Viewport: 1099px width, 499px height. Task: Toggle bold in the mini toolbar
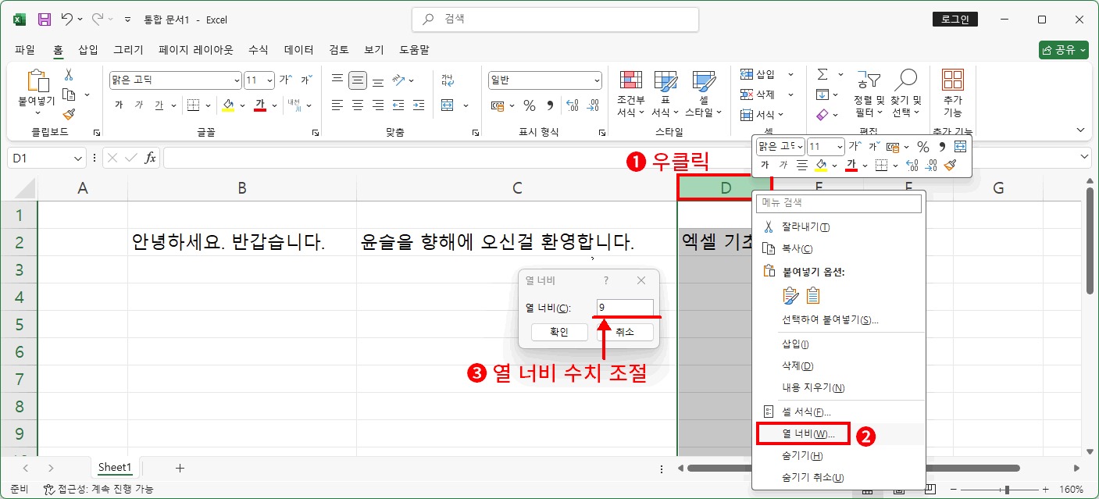(x=765, y=165)
